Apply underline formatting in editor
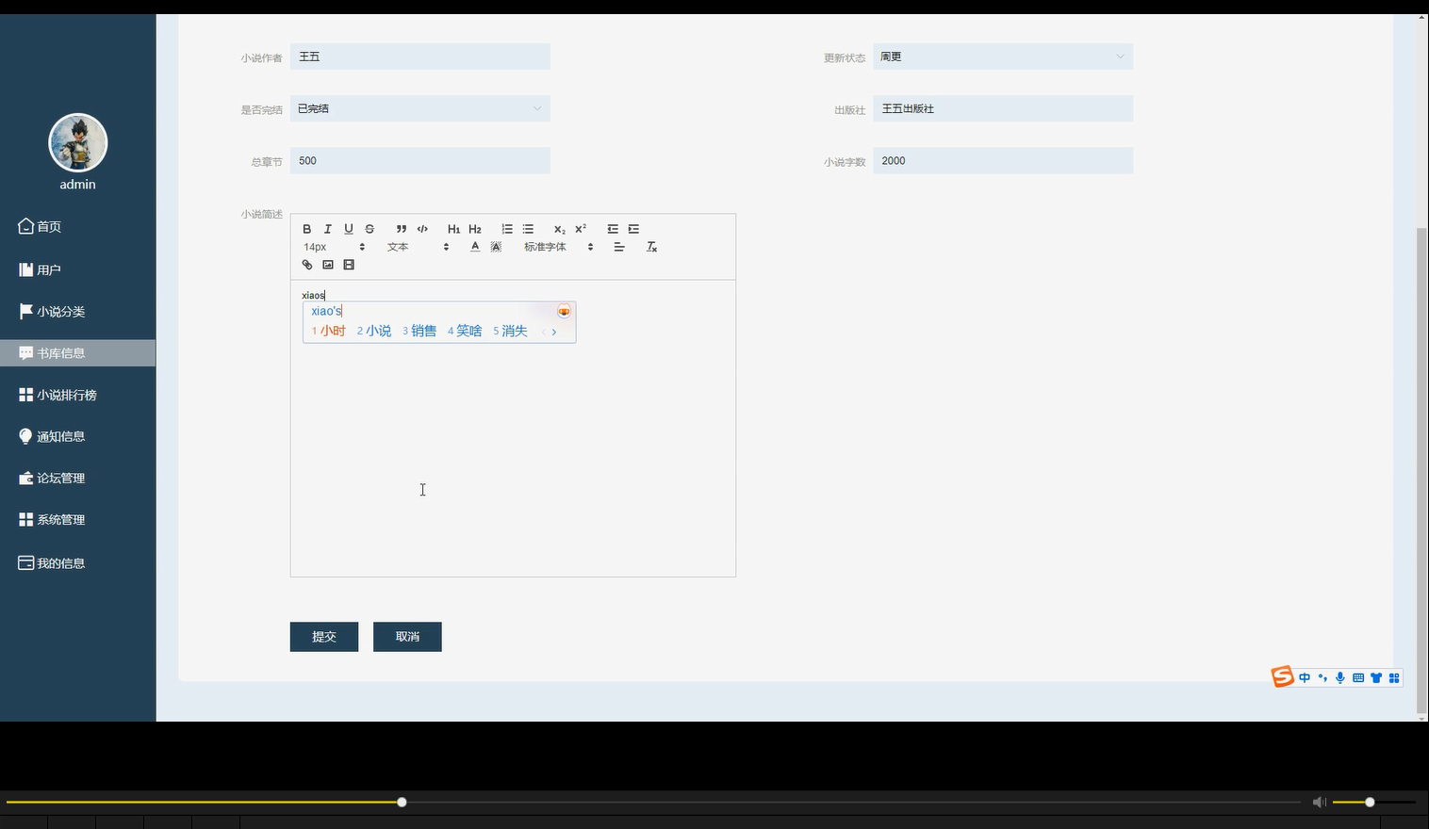Image resolution: width=1429 pixels, height=829 pixels. coord(349,229)
